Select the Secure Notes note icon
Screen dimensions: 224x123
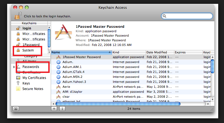tap(18, 89)
